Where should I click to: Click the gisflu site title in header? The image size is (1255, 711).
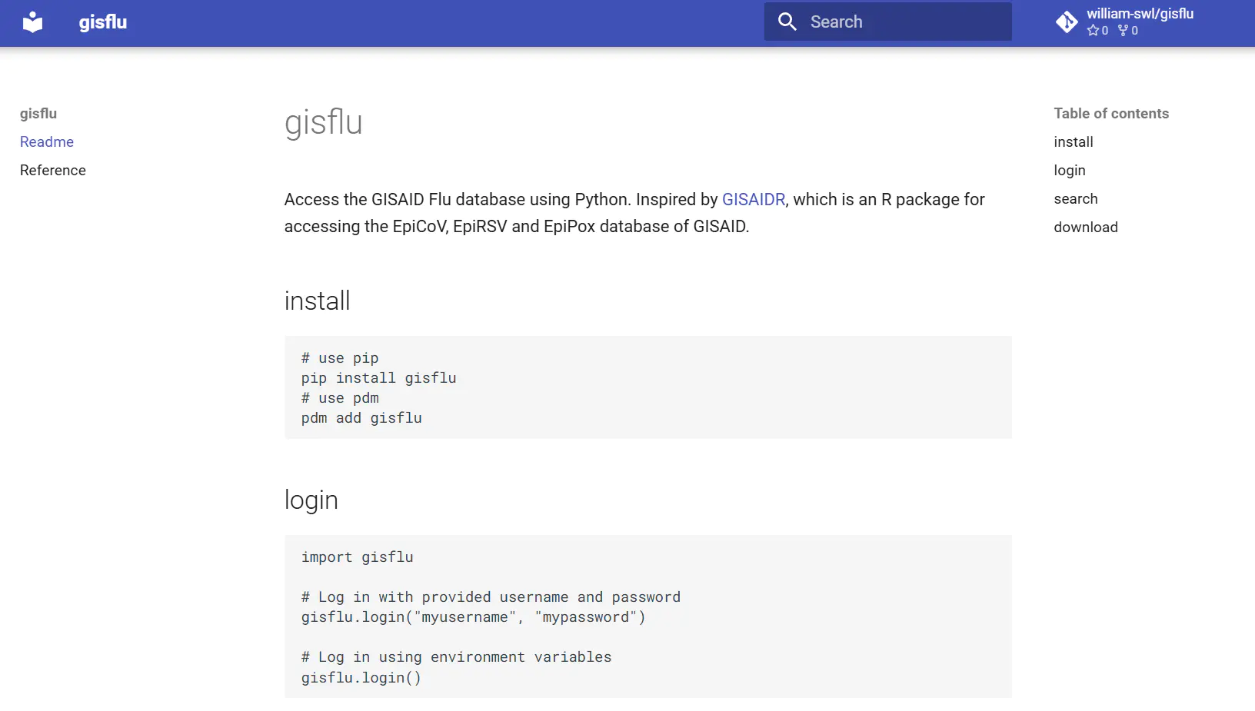point(103,22)
